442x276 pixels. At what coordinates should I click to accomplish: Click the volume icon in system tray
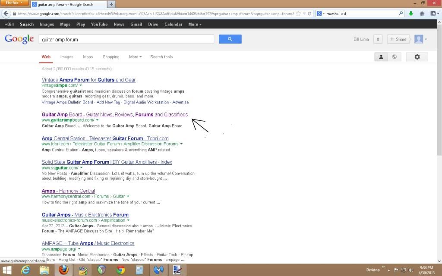pyautogui.click(x=411, y=270)
